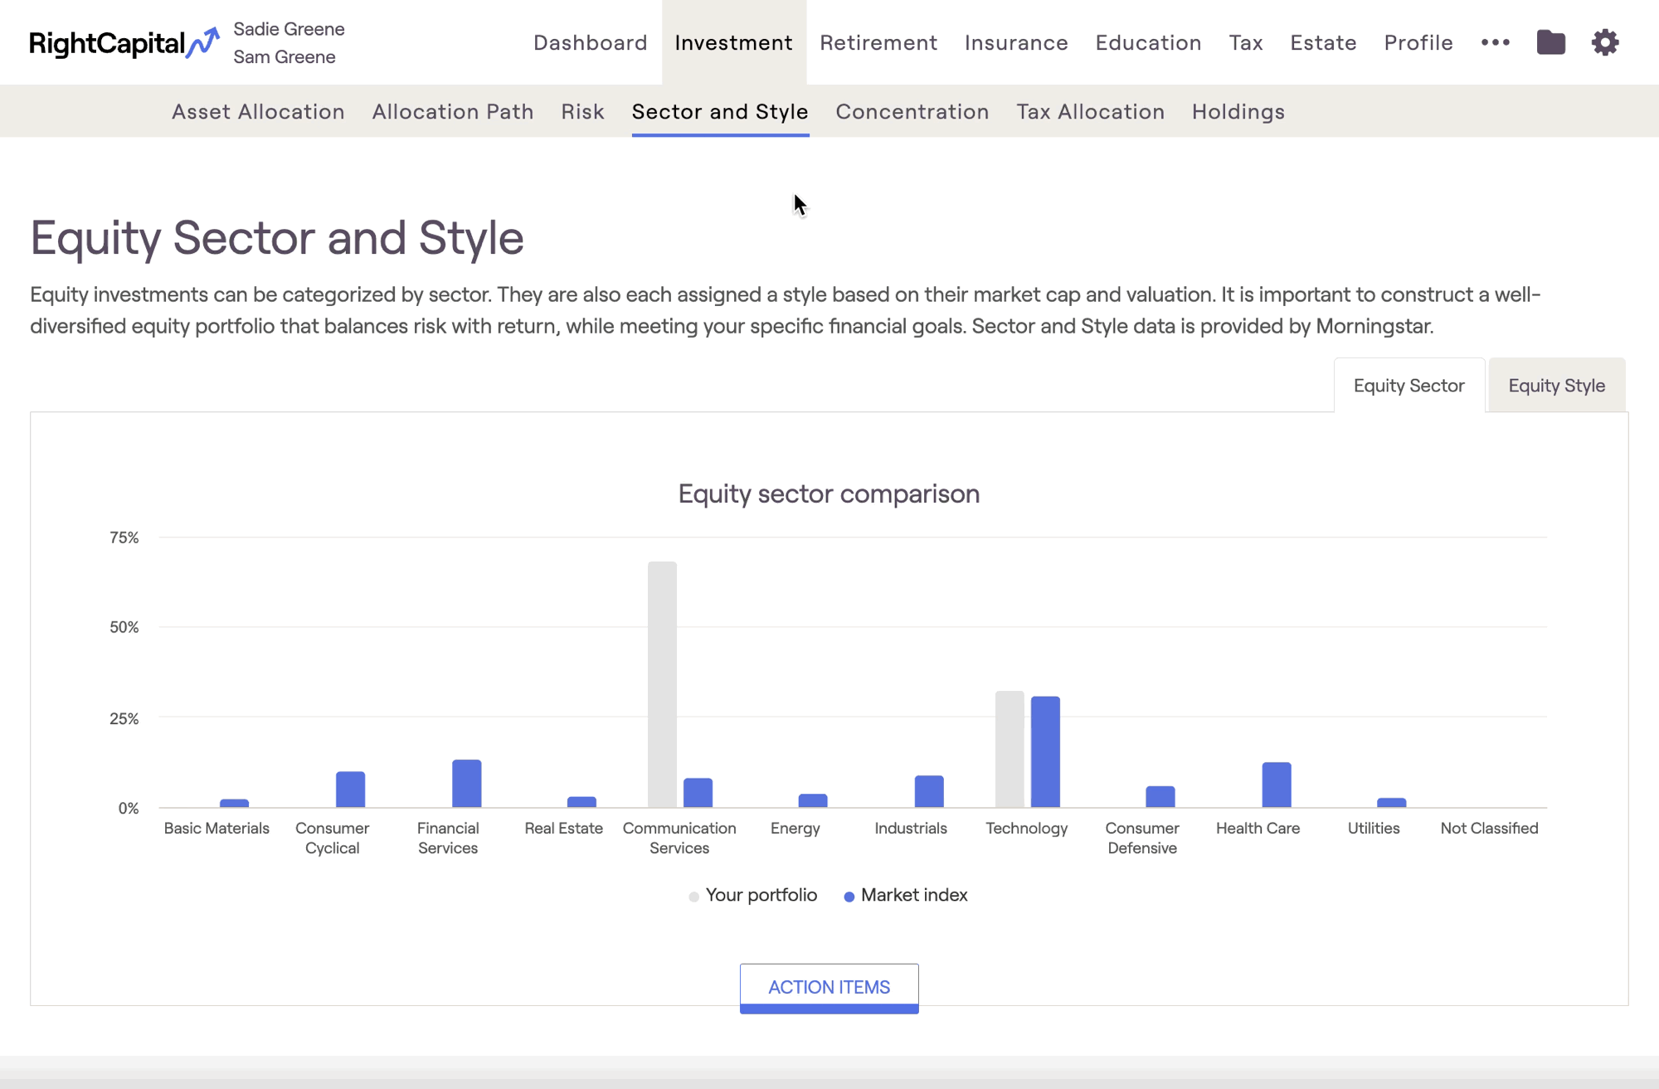Click the Consumer Defensive market index bar
1659x1089 pixels.
pos(1160,796)
